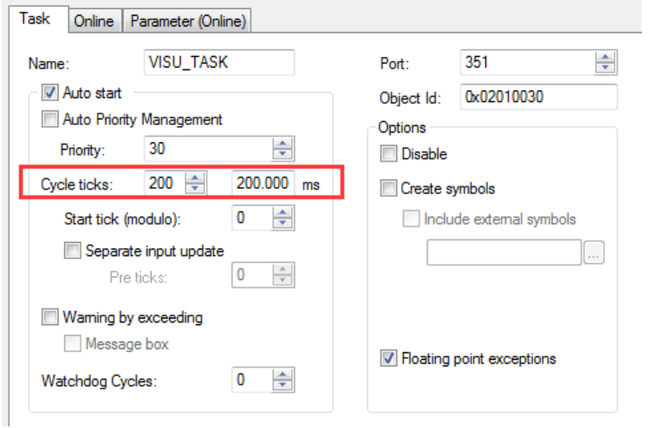669x428 pixels.
Task: Enable Auto Priority Management
Action: coord(50,119)
